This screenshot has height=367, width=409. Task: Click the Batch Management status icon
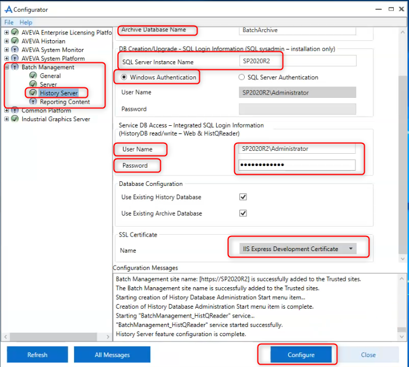coord(15,67)
